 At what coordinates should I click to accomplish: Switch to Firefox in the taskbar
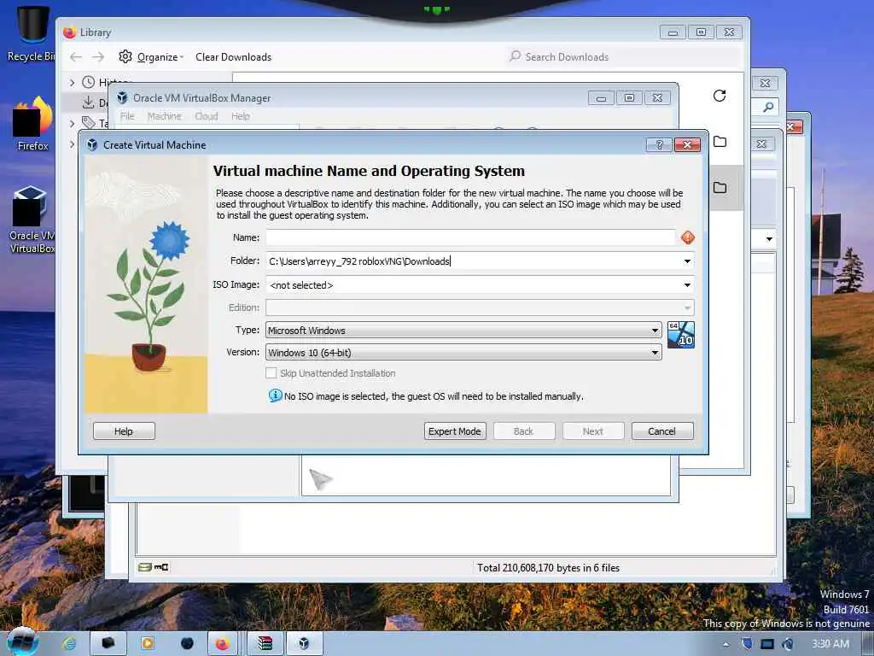pos(223,644)
